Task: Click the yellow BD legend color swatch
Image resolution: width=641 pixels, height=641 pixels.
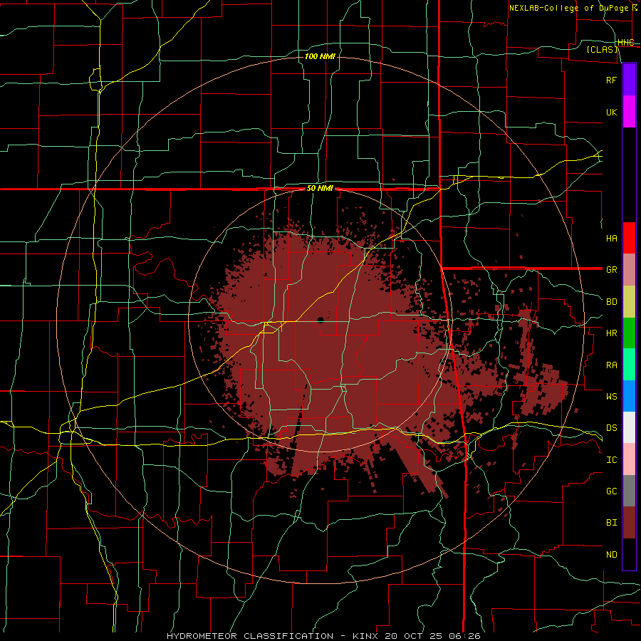Action: tap(629, 302)
